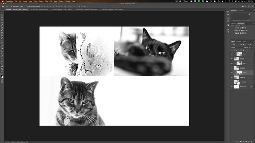
Task: Open the File menu
Action: pyautogui.click(x=16, y=1)
